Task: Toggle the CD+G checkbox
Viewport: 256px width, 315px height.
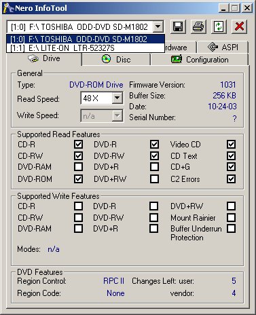Action: (x=231, y=167)
